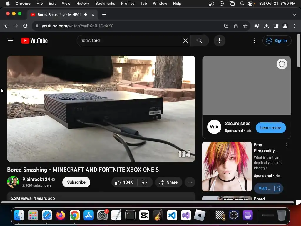Open the History menu
The height and width of the screenshot is (226, 301).
tap(83, 3)
